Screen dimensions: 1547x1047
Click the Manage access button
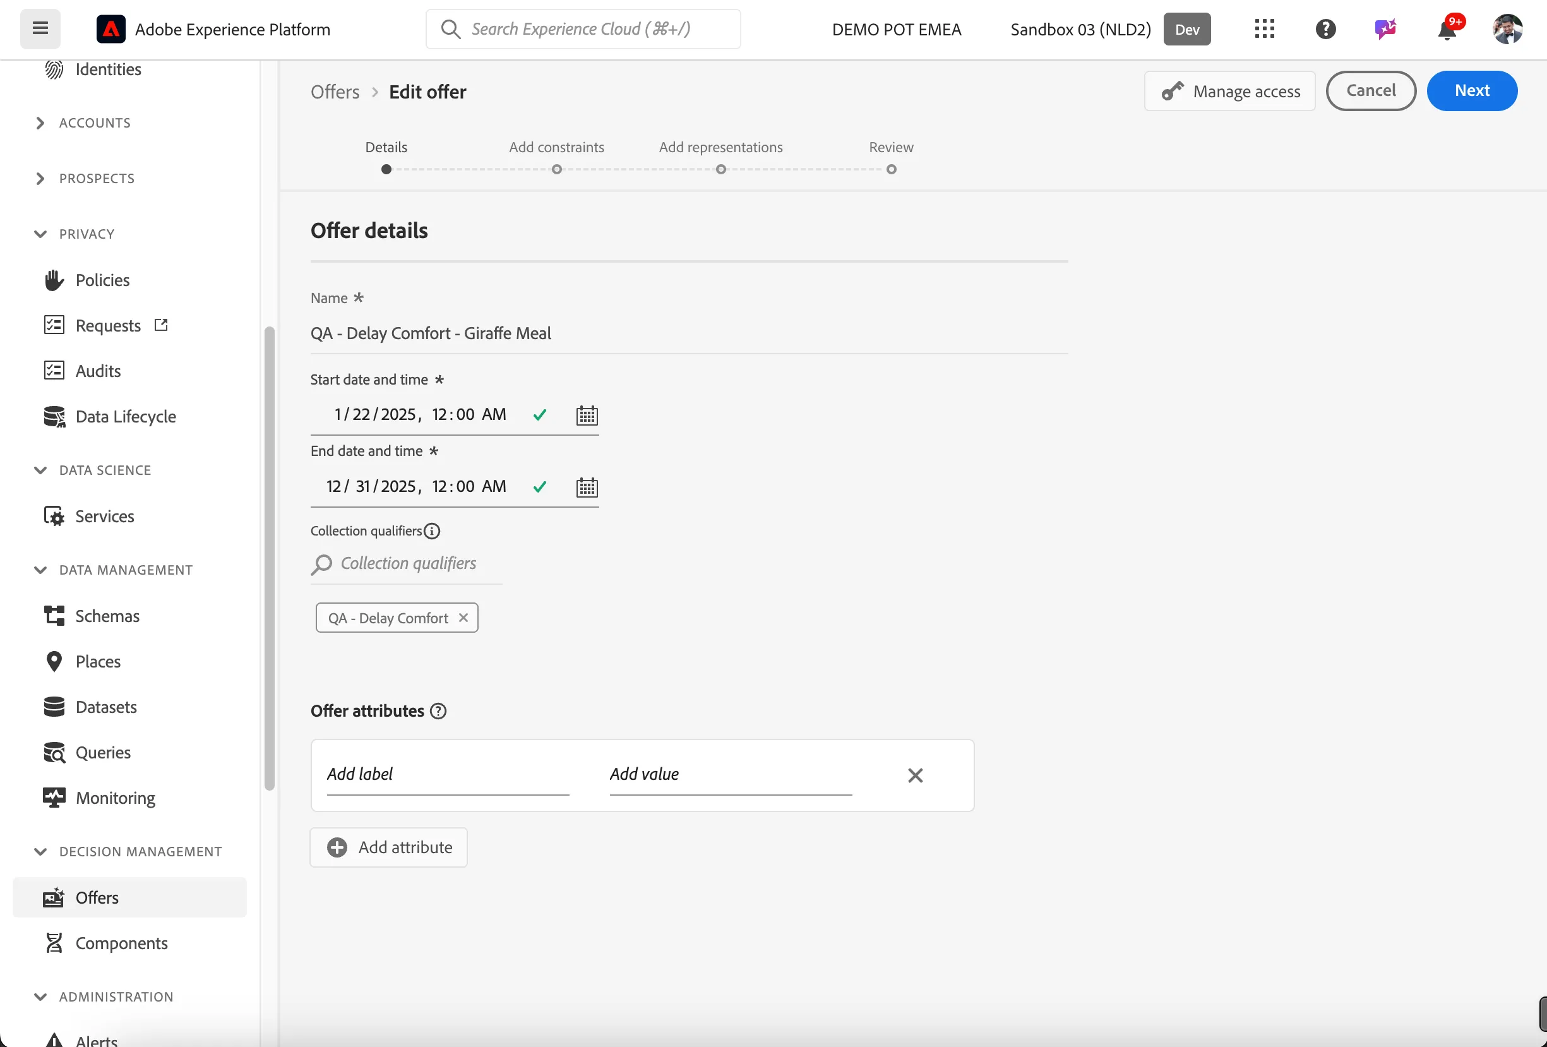click(1229, 91)
